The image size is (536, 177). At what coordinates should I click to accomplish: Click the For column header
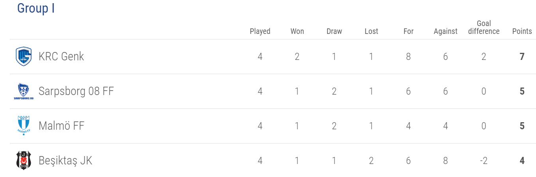[x=409, y=31]
